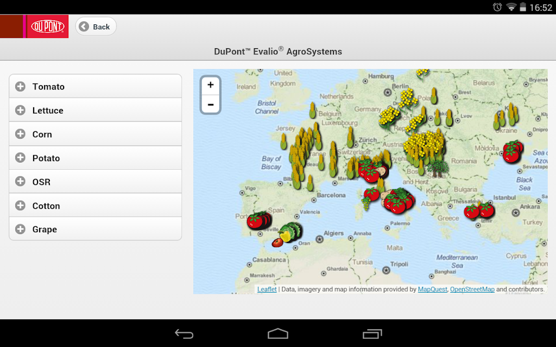Image resolution: width=556 pixels, height=347 pixels.
Task: Select the corn marker by Jersey
Action: point(283,142)
